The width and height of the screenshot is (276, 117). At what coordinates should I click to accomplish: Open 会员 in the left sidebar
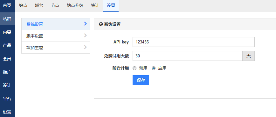[7, 59]
